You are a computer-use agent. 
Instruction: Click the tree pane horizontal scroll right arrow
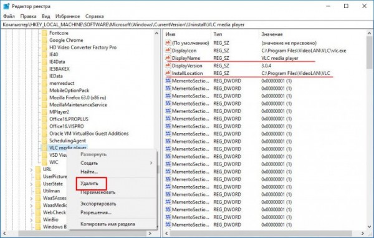click(x=150, y=233)
